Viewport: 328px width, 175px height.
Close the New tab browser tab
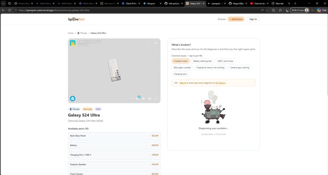tap(289, 3)
